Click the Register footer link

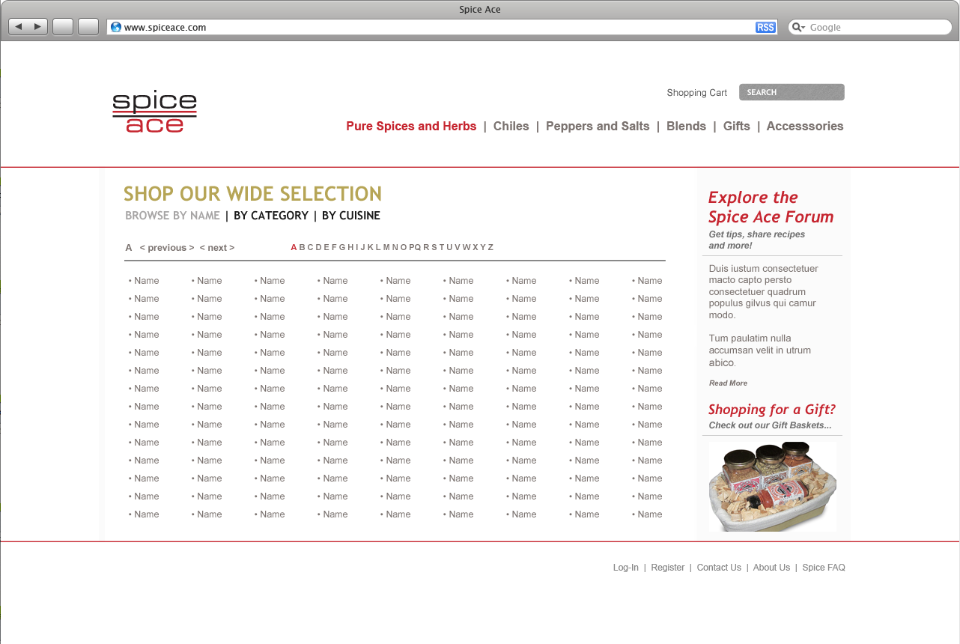pos(667,568)
